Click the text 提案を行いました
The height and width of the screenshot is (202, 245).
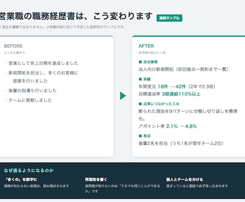click(x=30, y=81)
